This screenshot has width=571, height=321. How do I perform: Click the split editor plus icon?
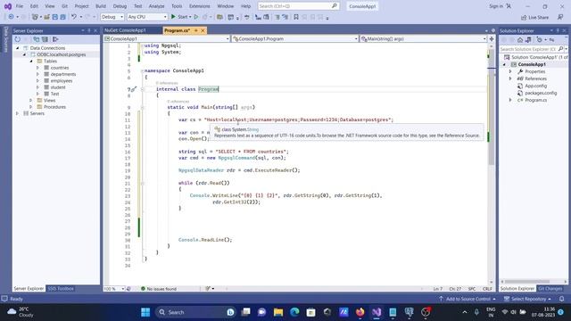pos(492,38)
